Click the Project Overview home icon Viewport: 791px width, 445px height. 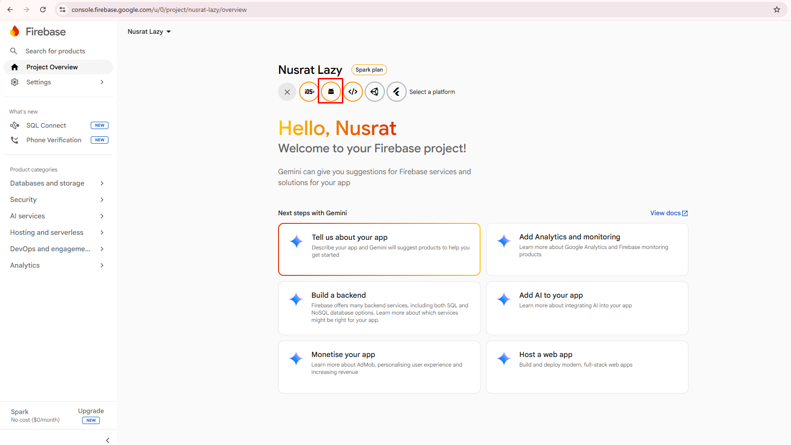[x=15, y=67]
